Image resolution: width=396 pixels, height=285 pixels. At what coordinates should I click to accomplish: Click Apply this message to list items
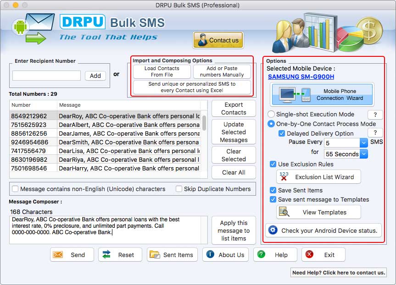234,230
